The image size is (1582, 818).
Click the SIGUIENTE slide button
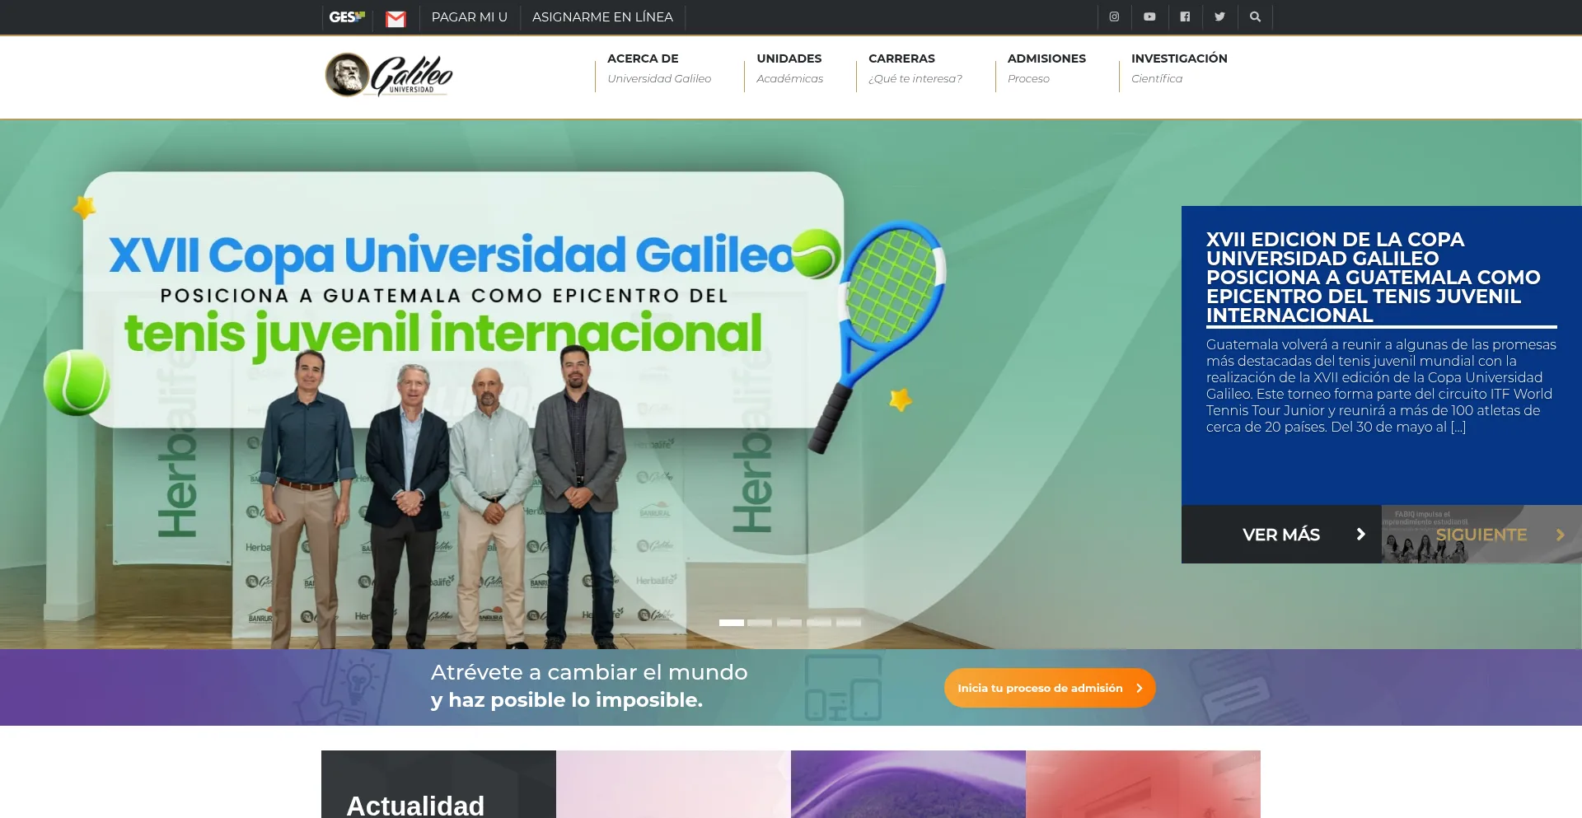[x=1481, y=535]
